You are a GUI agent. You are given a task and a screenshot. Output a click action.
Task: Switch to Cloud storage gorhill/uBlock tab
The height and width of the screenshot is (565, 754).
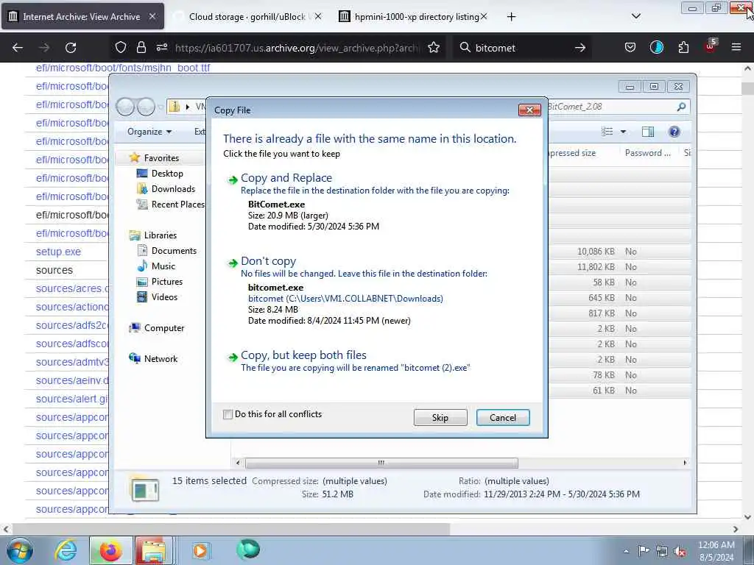[x=247, y=17]
